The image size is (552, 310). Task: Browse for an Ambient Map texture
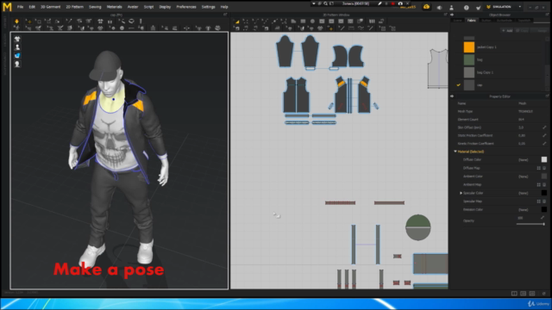[538, 184]
